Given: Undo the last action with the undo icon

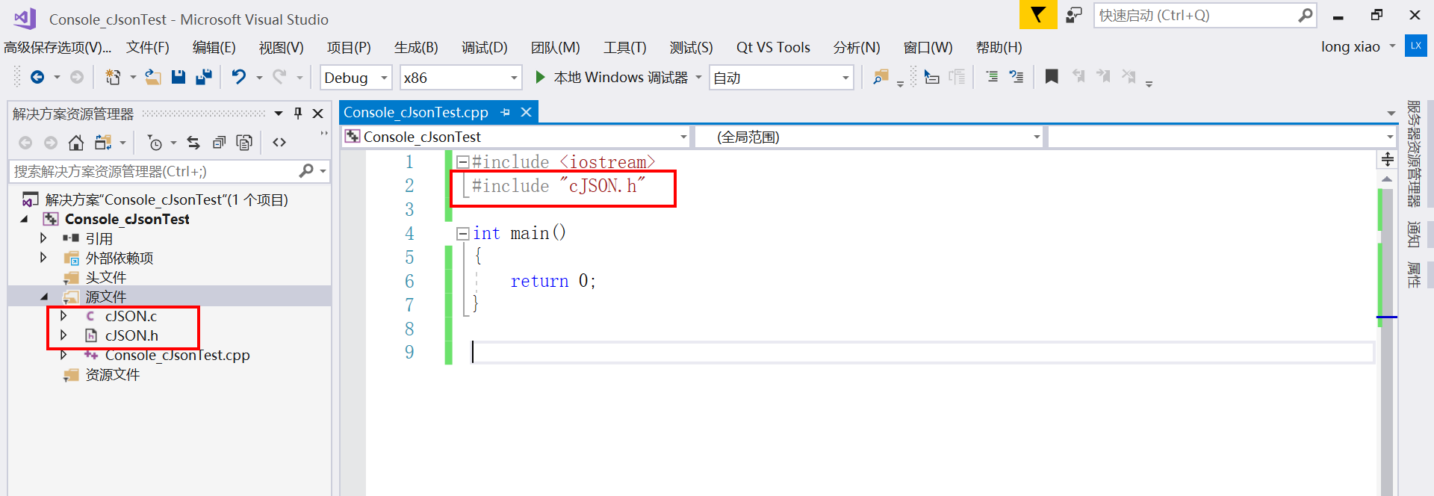Looking at the screenshot, I should coord(239,77).
